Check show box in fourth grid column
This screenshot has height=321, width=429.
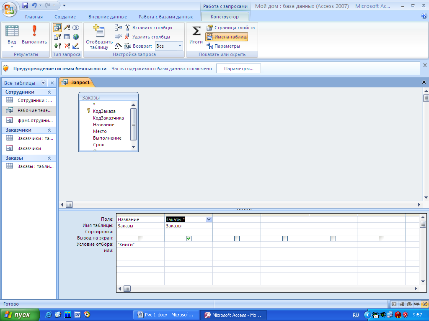point(285,239)
